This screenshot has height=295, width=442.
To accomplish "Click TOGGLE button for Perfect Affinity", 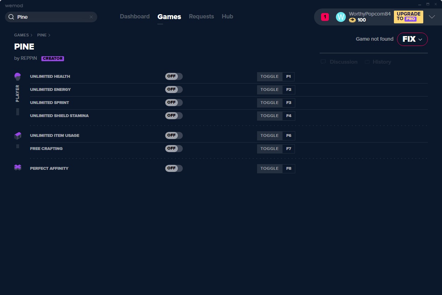I will point(270,169).
